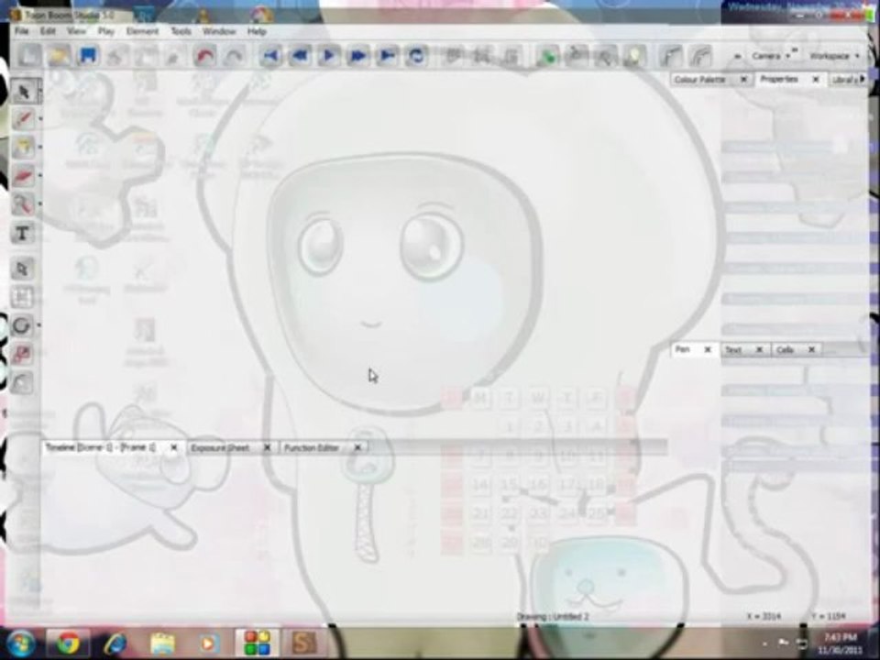Switch to the Colour Palette tab
This screenshot has height=660, width=880.
point(699,80)
